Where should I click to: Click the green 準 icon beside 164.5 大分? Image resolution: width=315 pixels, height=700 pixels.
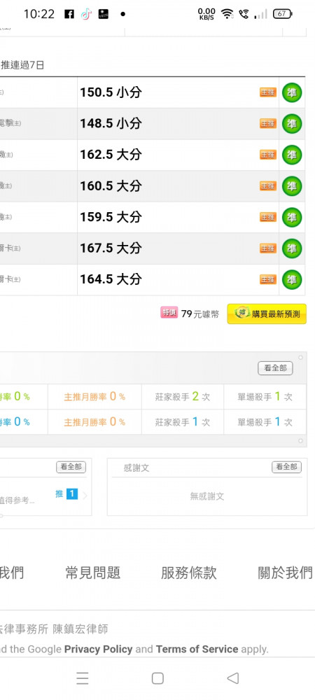click(x=292, y=279)
